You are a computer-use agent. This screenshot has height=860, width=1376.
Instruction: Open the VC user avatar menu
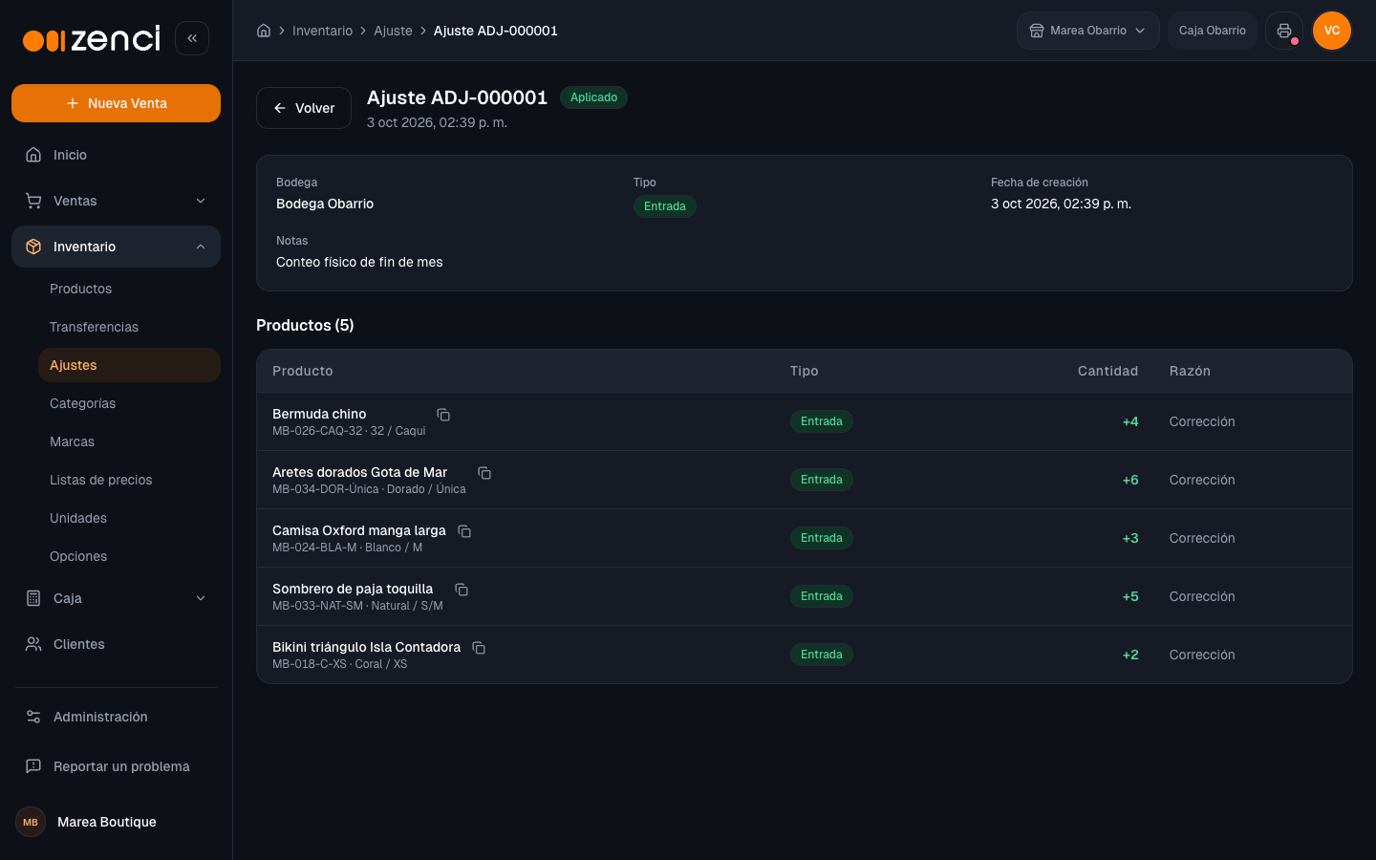click(x=1332, y=31)
